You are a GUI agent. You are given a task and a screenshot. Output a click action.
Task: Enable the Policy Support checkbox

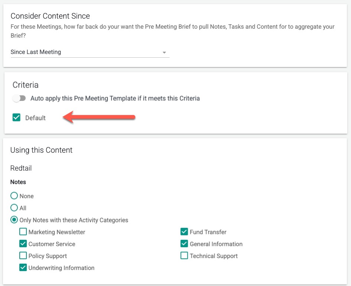23,256
